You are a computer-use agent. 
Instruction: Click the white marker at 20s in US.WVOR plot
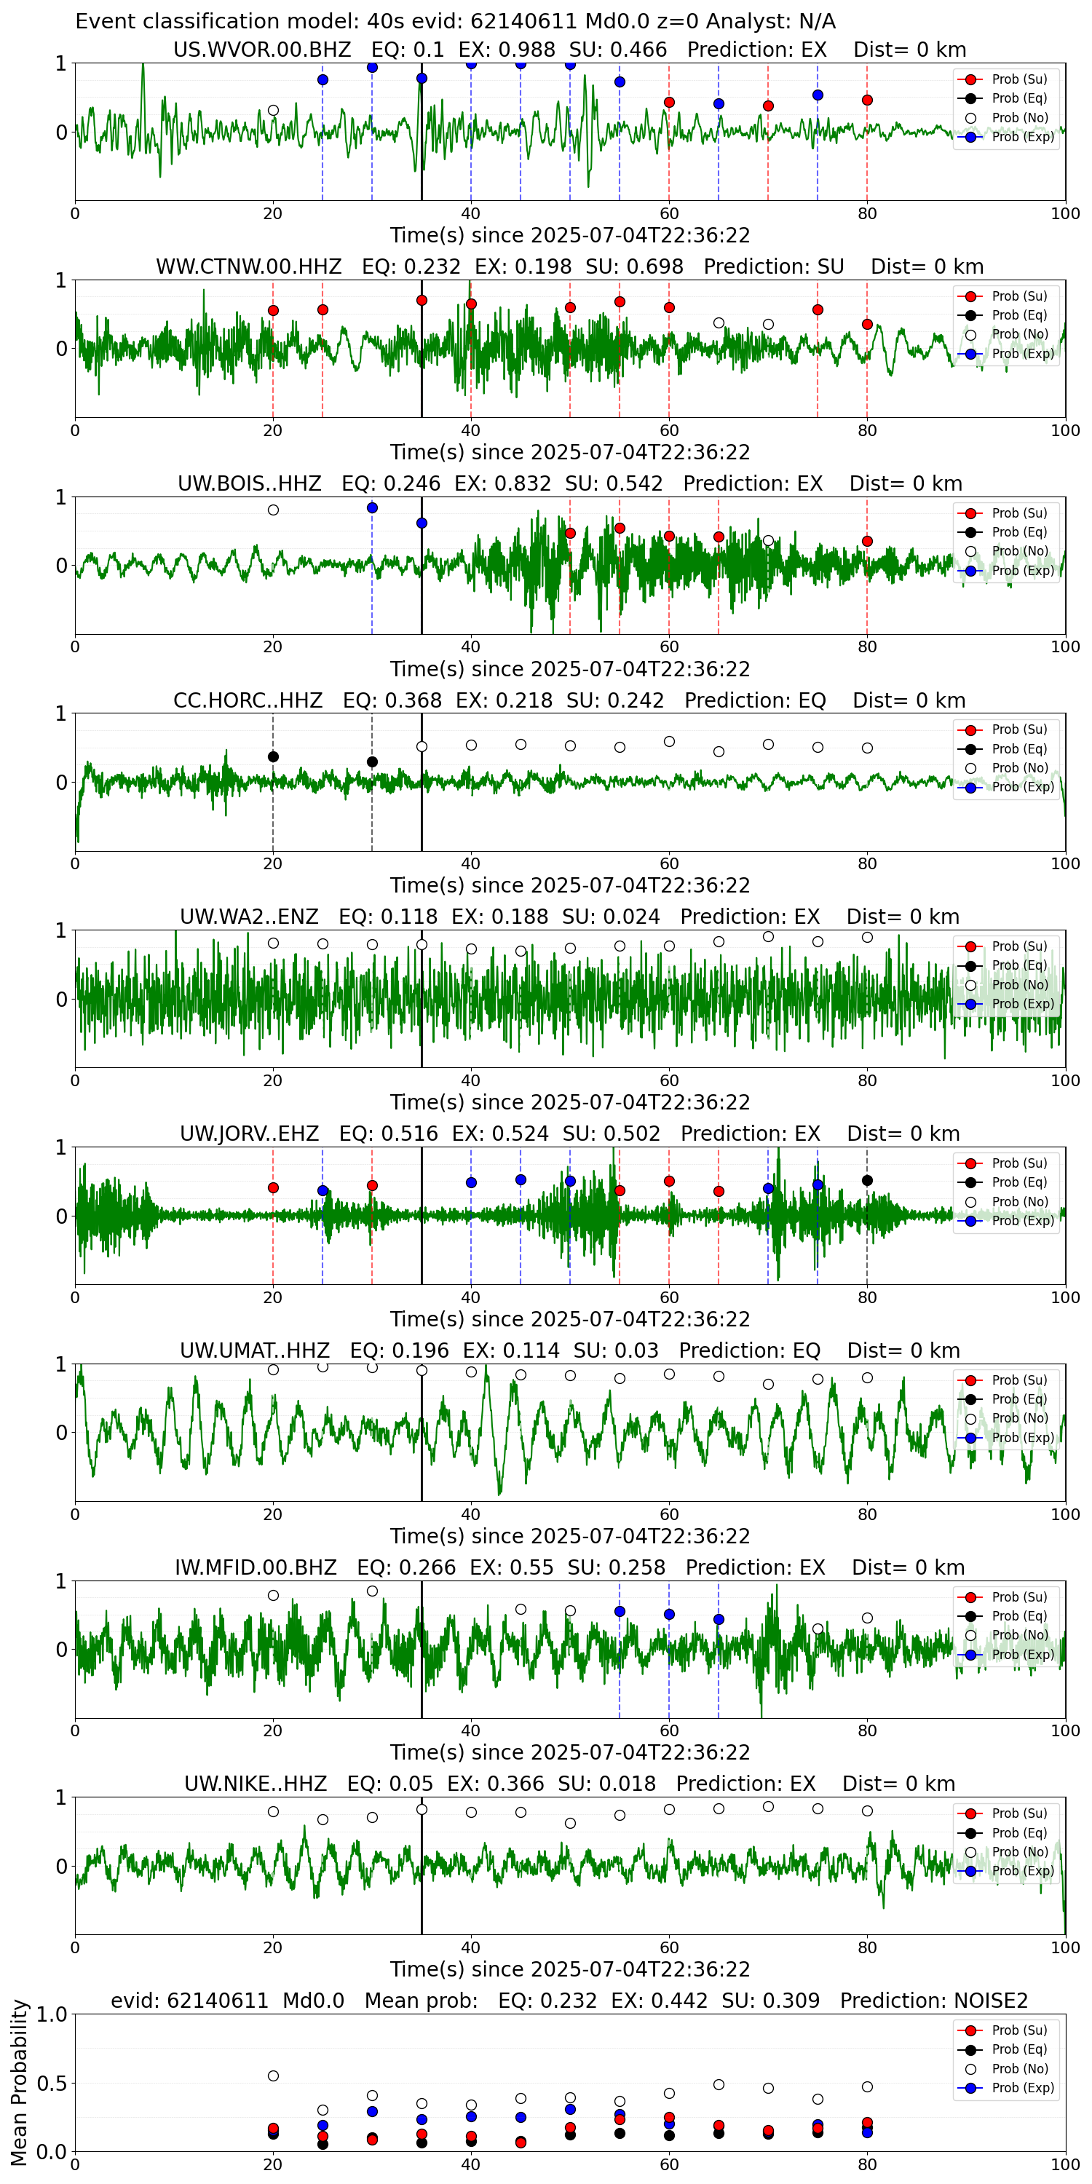(x=273, y=110)
